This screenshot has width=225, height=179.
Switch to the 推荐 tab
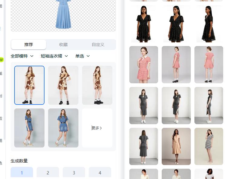pyautogui.click(x=28, y=45)
